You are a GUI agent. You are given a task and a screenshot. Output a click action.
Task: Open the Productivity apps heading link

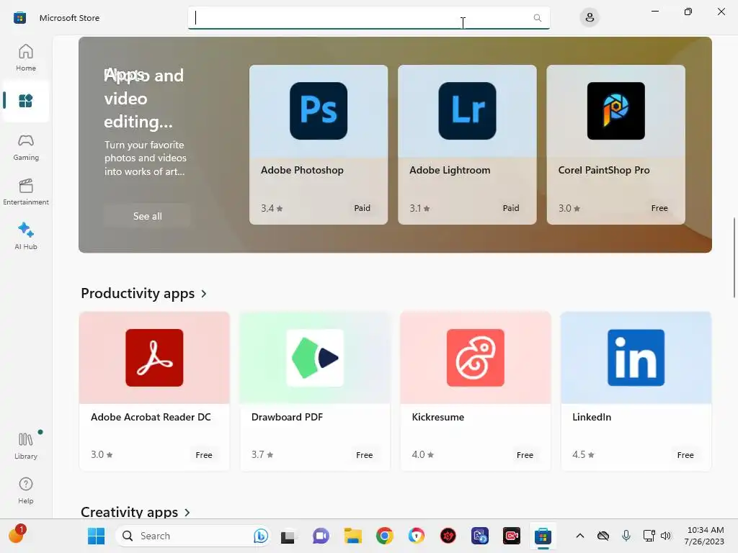point(138,294)
